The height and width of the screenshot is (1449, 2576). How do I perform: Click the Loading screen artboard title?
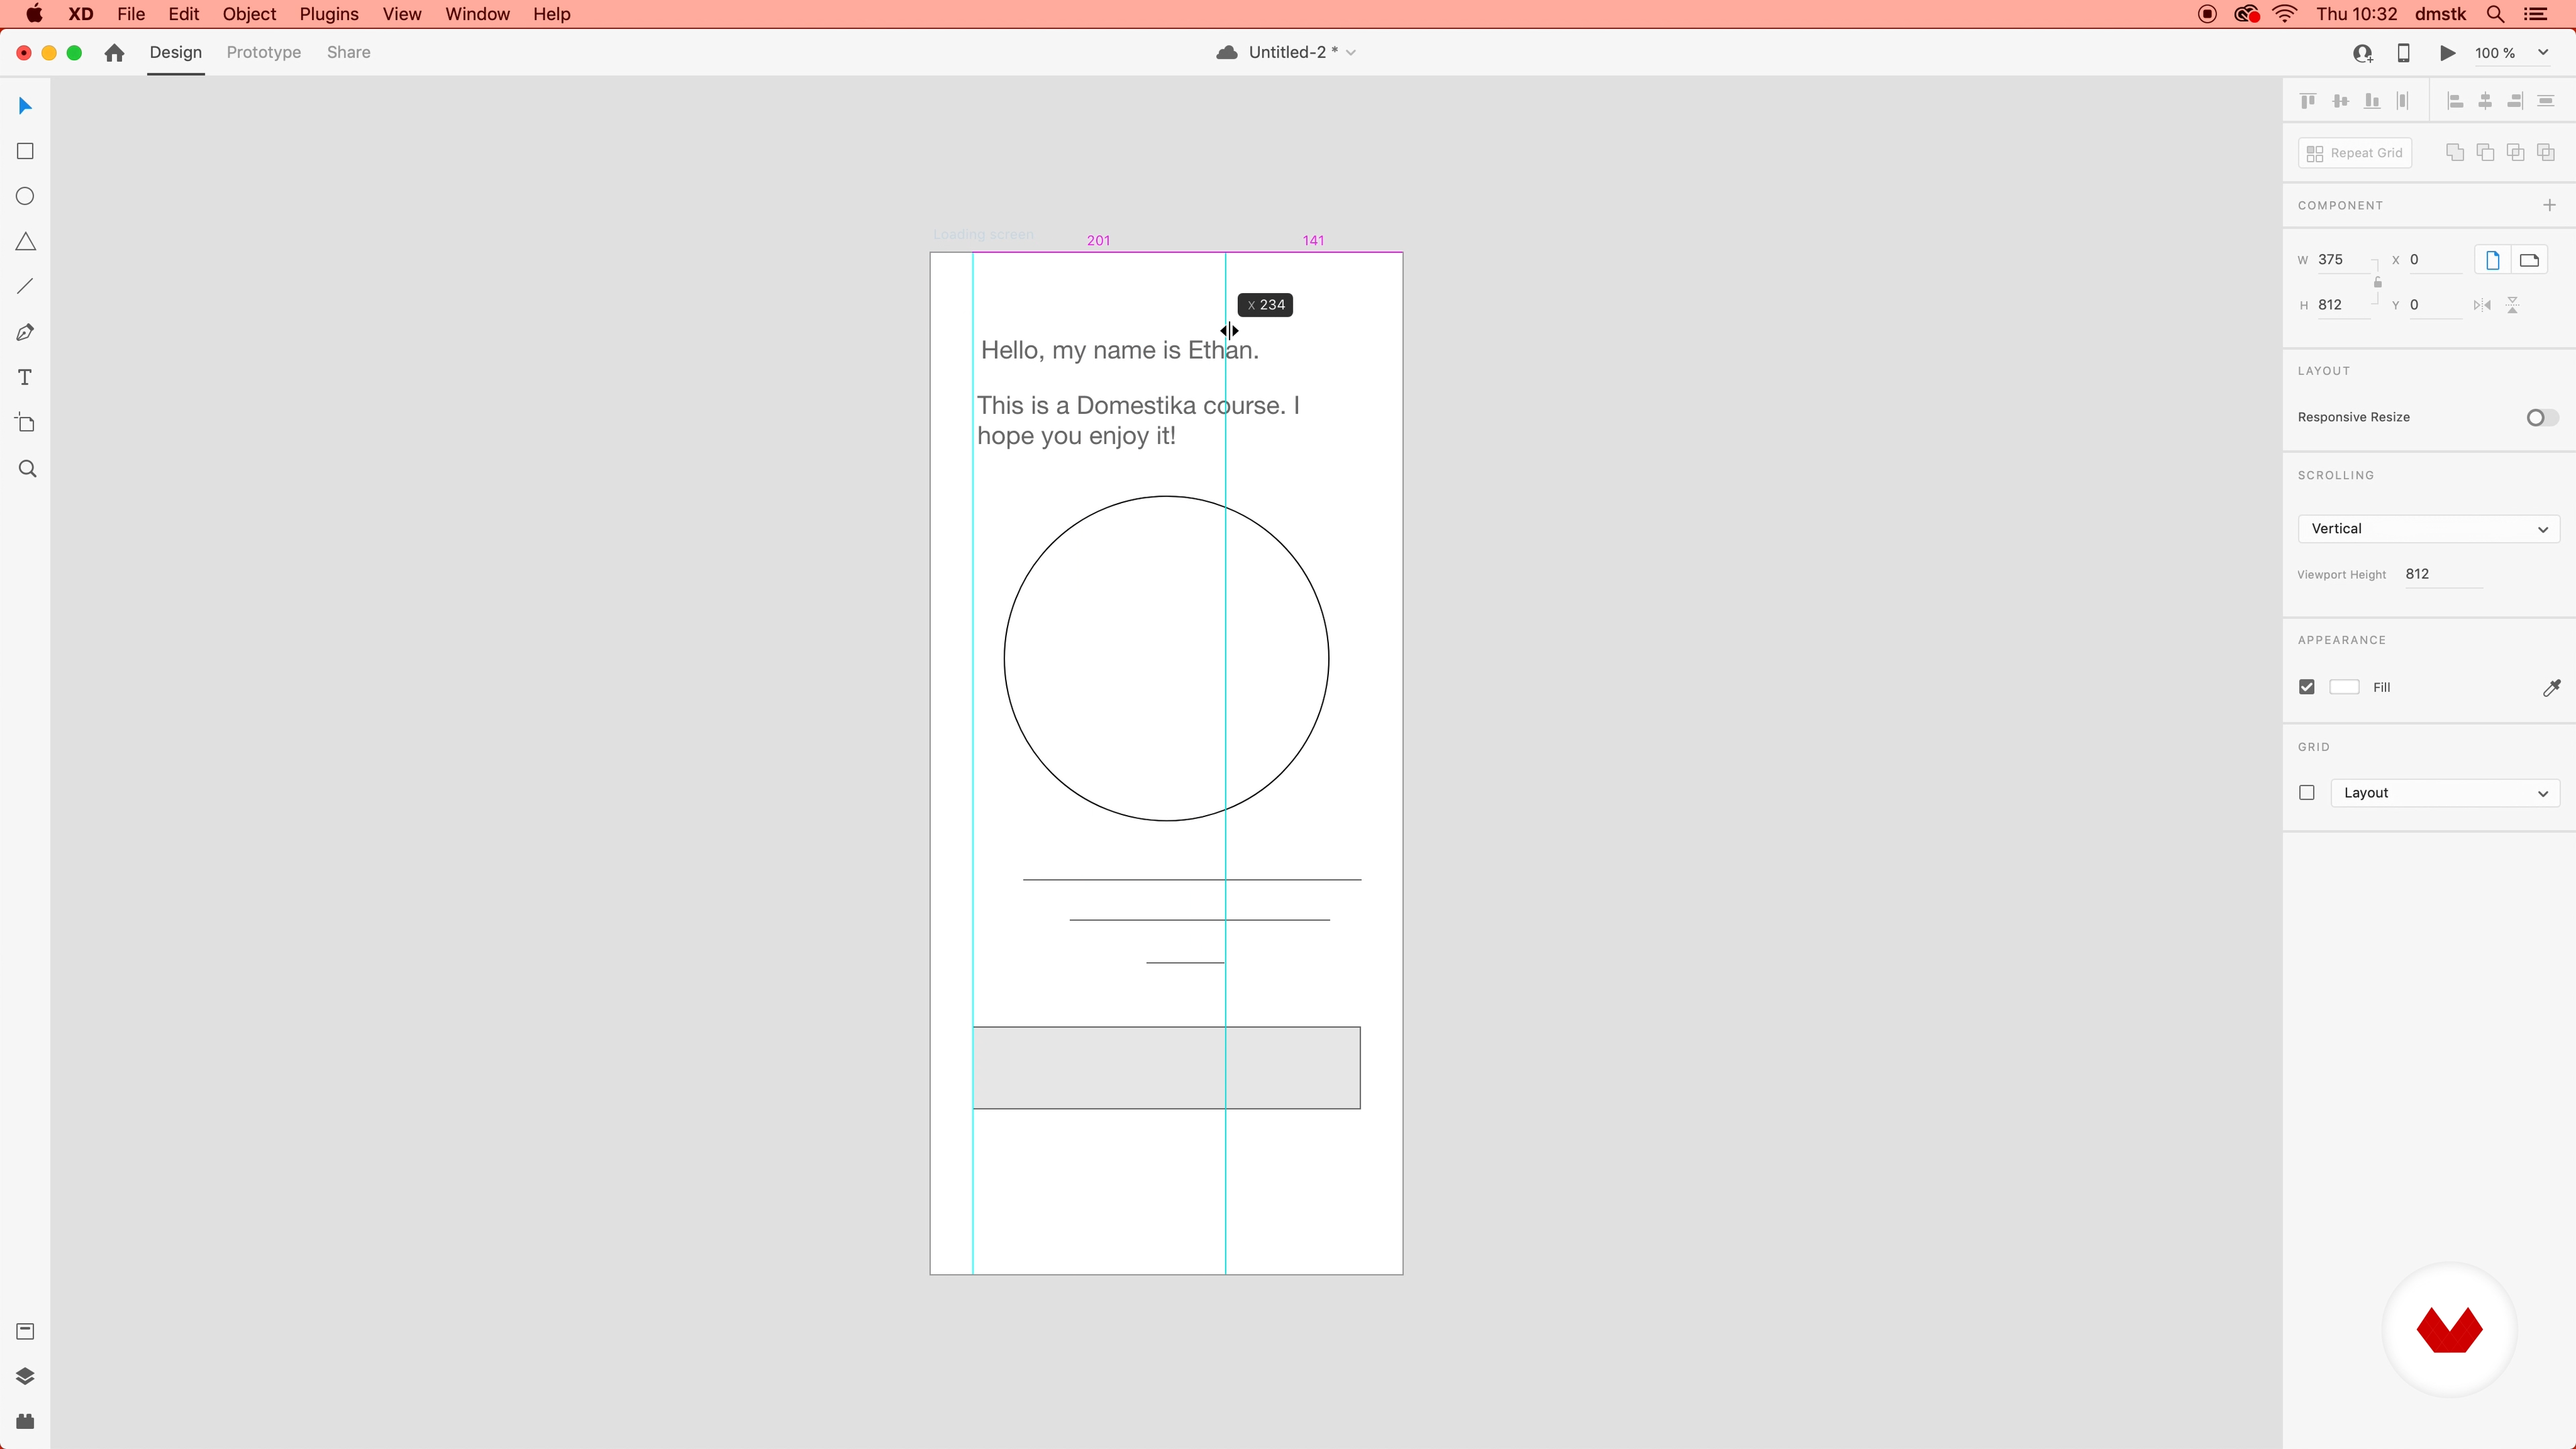(983, 235)
